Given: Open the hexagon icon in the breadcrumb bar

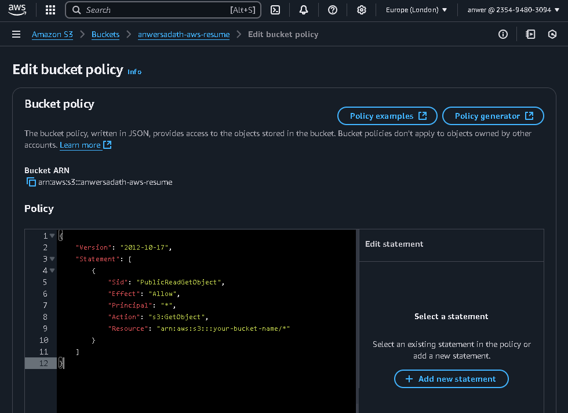Looking at the screenshot, I should (552, 34).
